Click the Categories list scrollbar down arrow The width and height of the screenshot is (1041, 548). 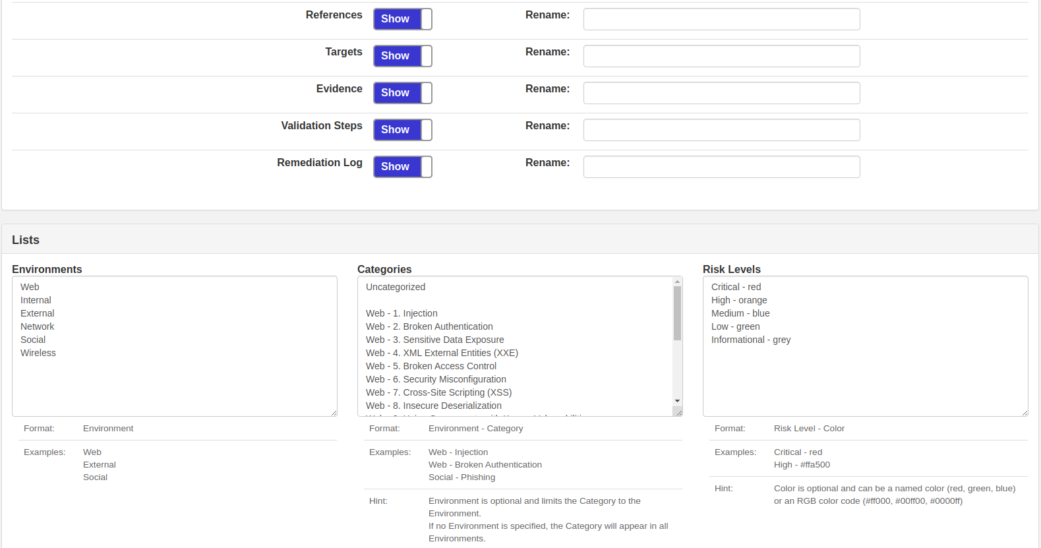(677, 401)
